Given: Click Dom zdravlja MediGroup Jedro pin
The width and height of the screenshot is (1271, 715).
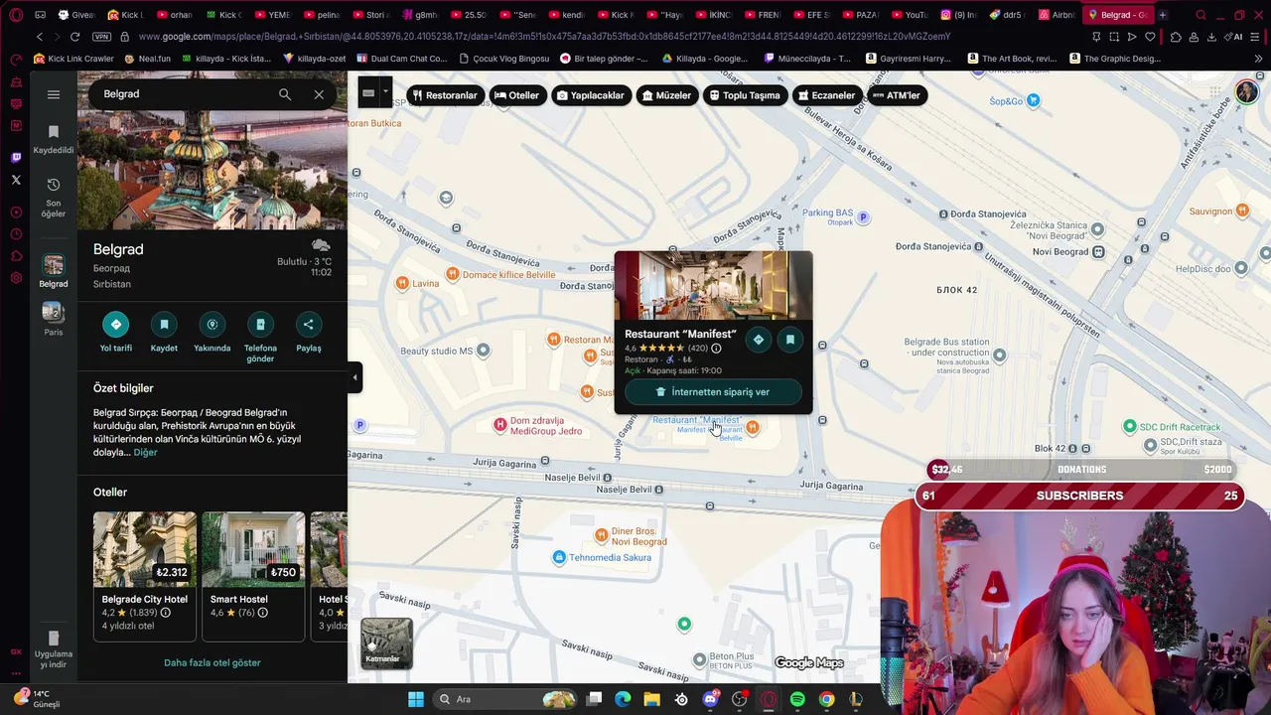Looking at the screenshot, I should pos(500,425).
